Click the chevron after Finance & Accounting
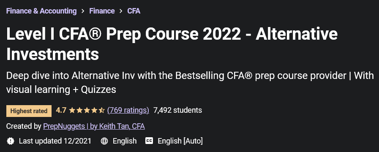The width and height of the screenshot is (379, 152). pos(83,11)
